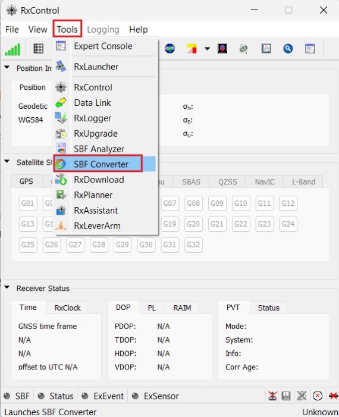Click the crossed-out tools status bar icon

pos(302,396)
